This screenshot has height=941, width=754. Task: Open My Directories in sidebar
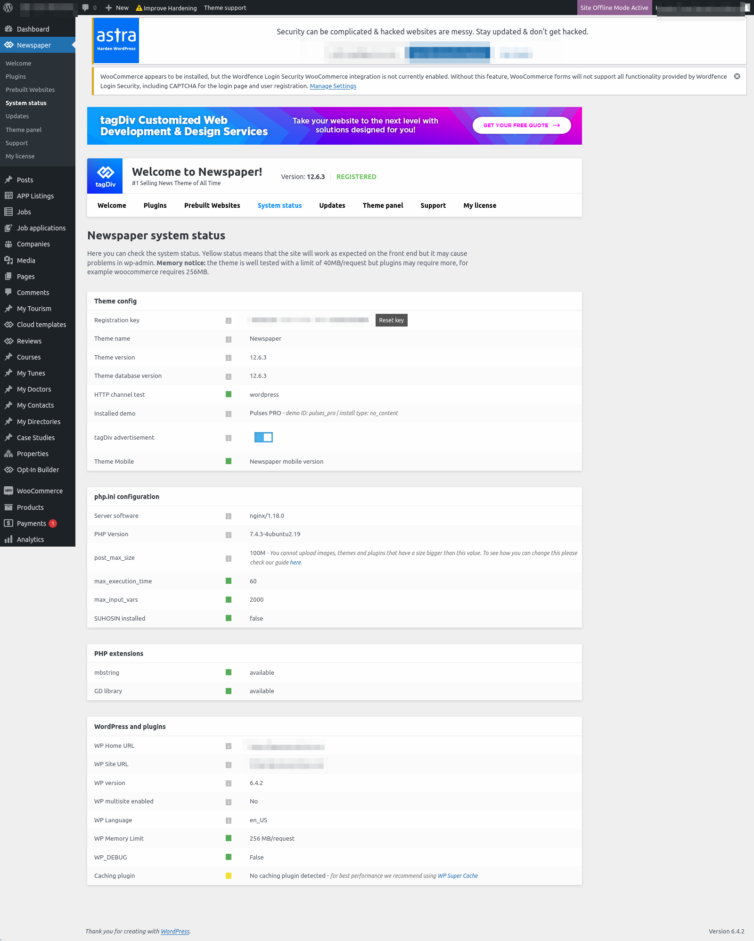(38, 422)
